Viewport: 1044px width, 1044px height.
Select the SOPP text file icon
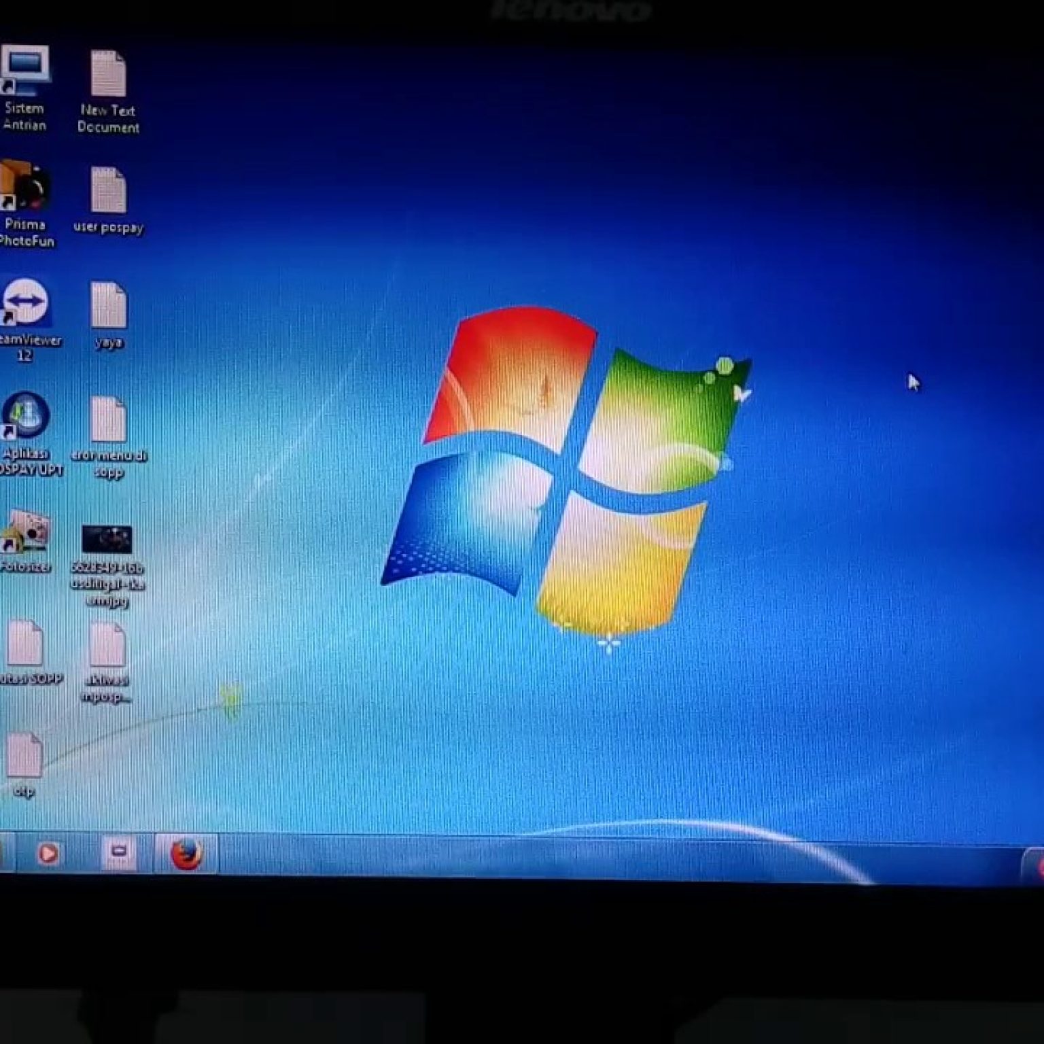(25, 643)
